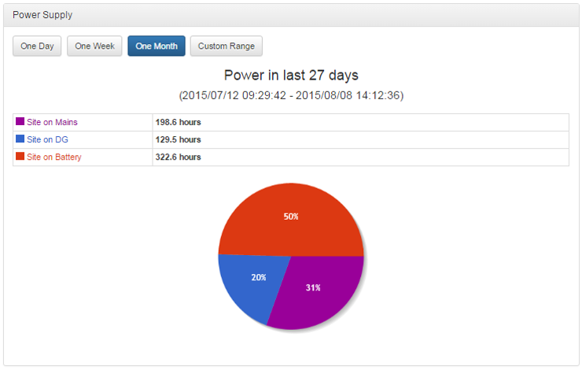Viewport: 582px width, 370px height.
Task: Click the Power in last 27 days title
Action: pyautogui.click(x=291, y=76)
